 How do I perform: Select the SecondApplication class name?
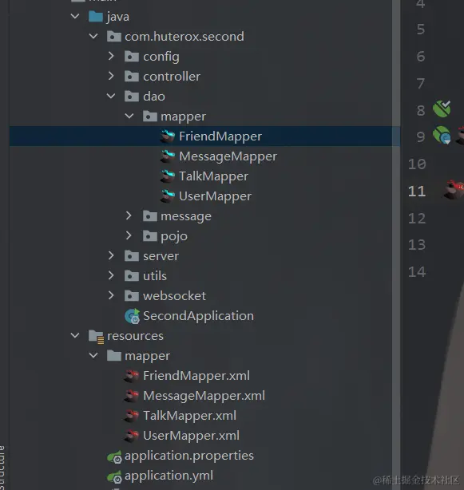pos(198,316)
